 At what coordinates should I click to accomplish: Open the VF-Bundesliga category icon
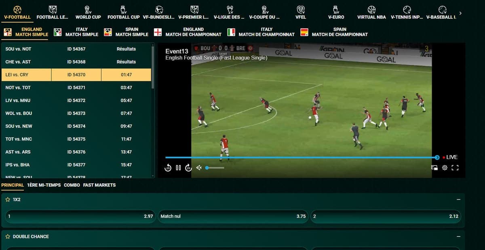click(159, 9)
